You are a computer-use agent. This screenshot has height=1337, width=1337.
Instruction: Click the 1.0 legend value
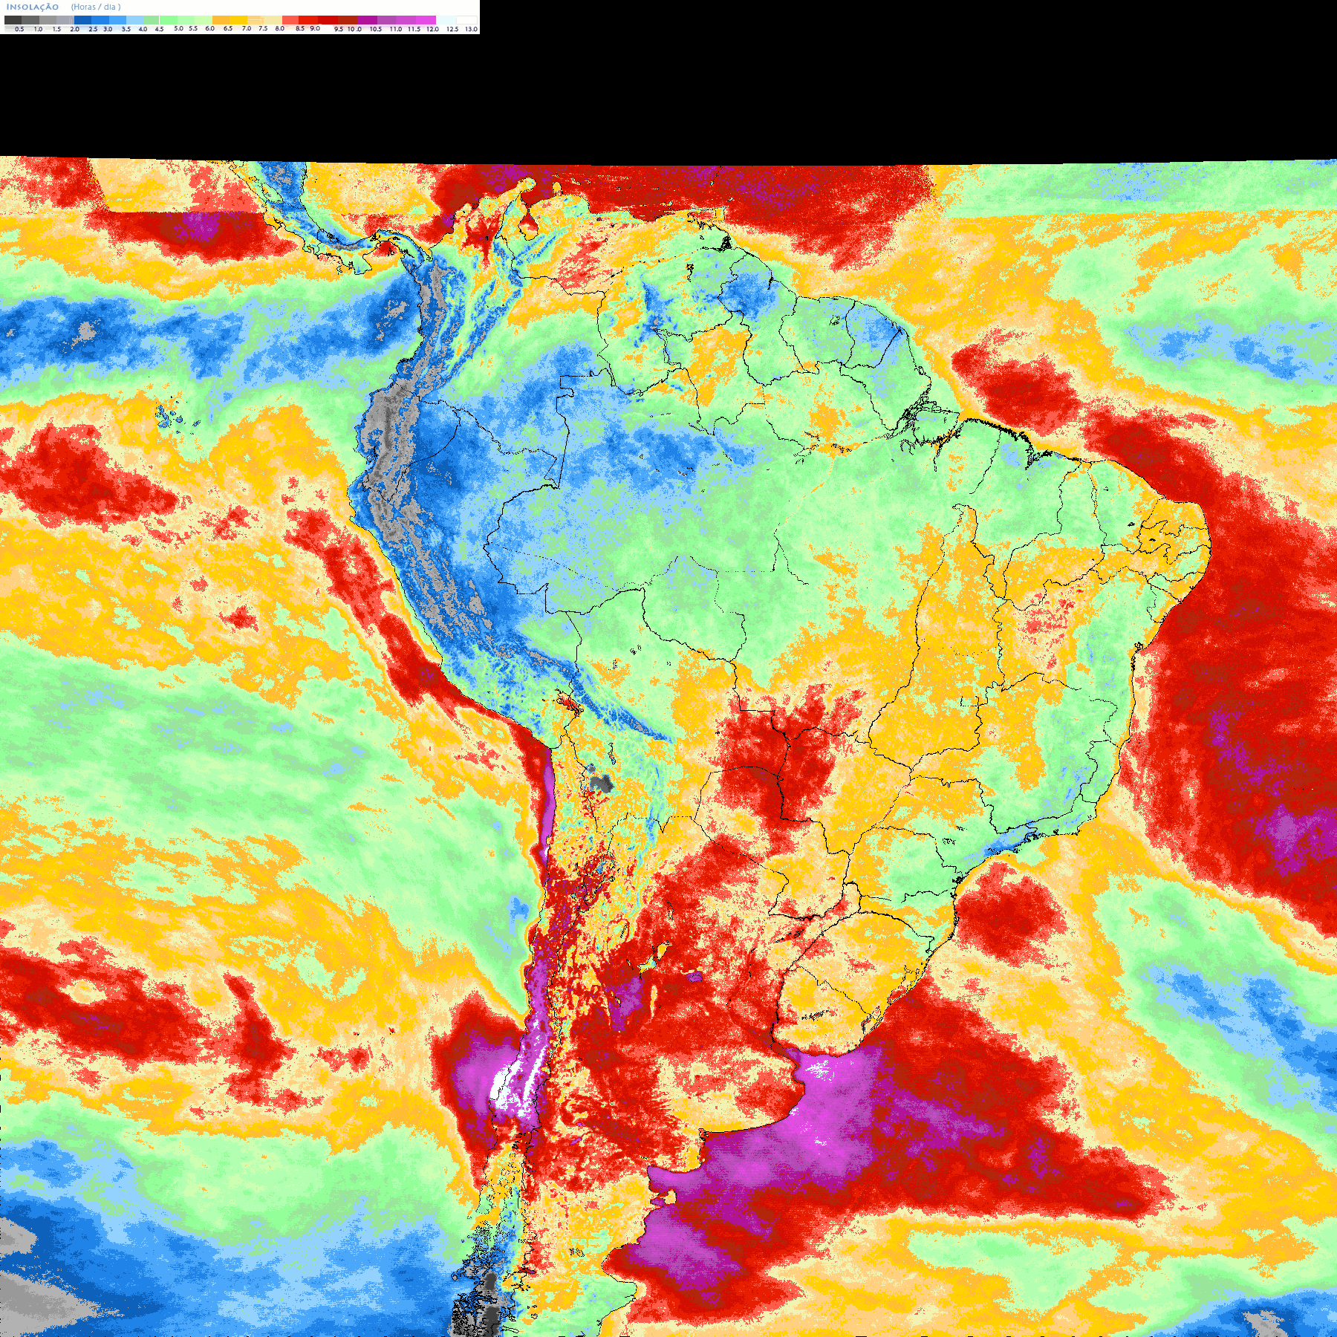coord(38,29)
